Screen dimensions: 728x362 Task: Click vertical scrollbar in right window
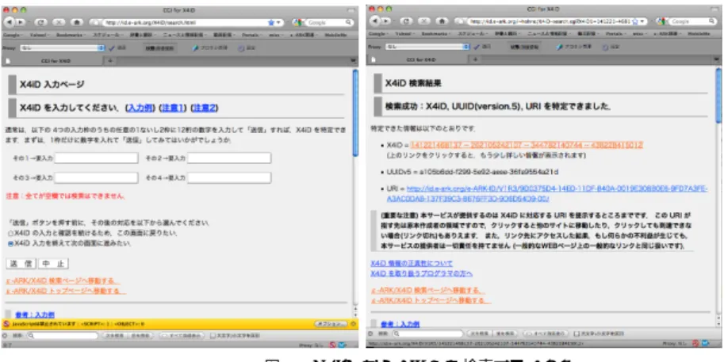coord(718,197)
